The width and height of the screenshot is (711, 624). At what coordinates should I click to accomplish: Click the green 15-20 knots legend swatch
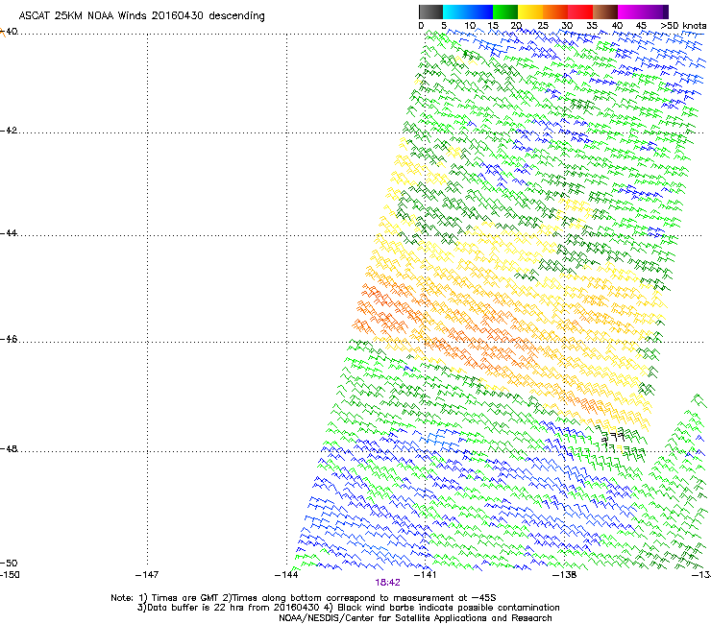[505, 12]
